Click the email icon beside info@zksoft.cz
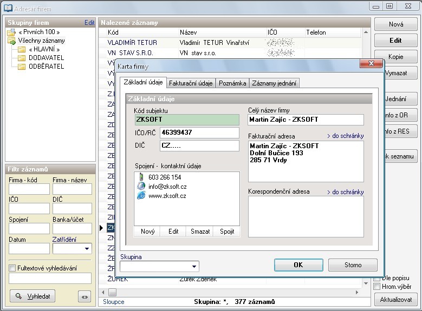Viewport: 422px width, 311px height. (x=141, y=186)
